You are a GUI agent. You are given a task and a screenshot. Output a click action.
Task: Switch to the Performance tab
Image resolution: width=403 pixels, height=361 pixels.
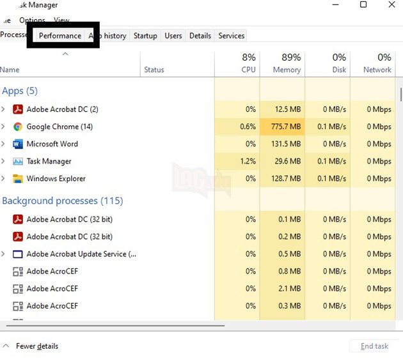point(60,35)
